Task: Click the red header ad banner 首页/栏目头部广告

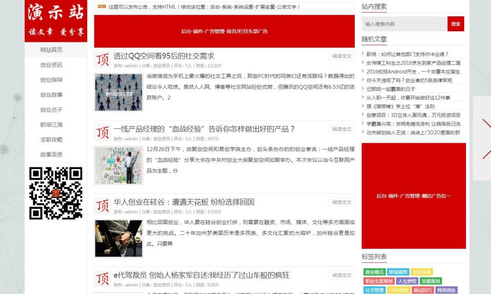Action: (224, 31)
